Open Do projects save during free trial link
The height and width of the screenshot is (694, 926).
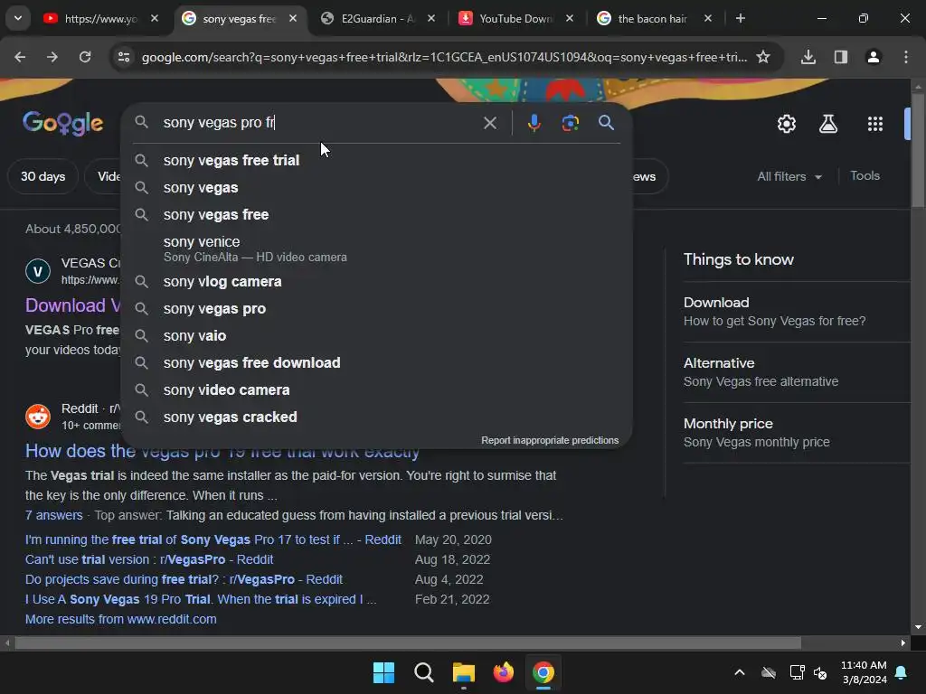click(x=184, y=579)
